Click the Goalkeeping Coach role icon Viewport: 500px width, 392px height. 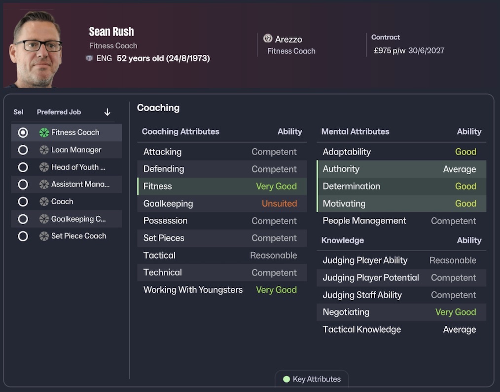coord(44,219)
